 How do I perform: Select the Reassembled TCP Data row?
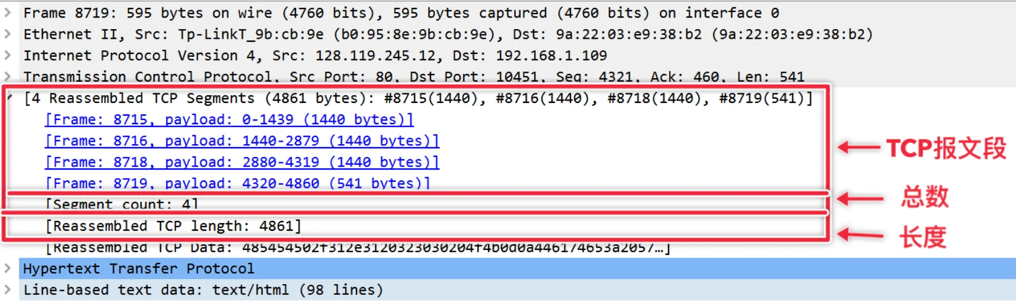pyautogui.click(x=357, y=248)
